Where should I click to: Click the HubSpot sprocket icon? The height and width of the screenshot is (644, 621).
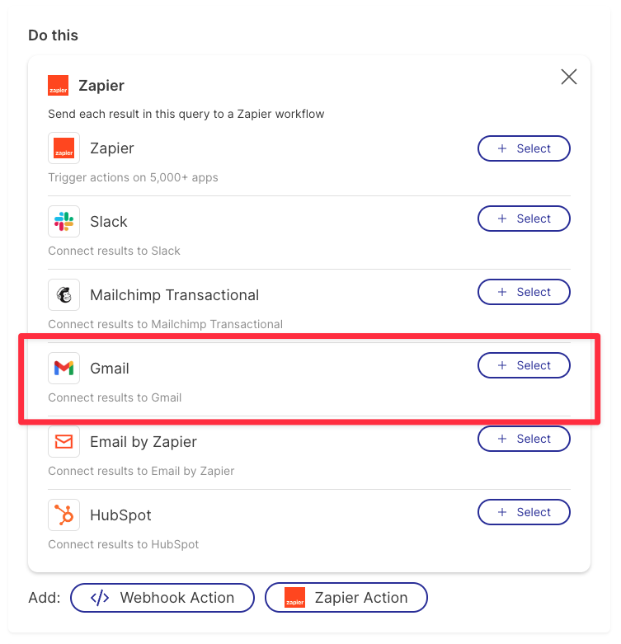[x=64, y=515]
